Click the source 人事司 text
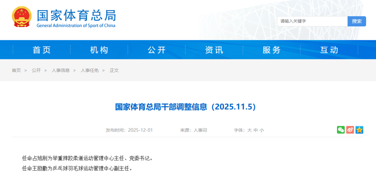The height and width of the screenshot is (196, 376). [x=200, y=130]
